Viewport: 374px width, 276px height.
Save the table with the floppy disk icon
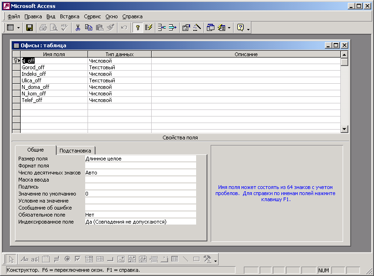click(x=29, y=28)
